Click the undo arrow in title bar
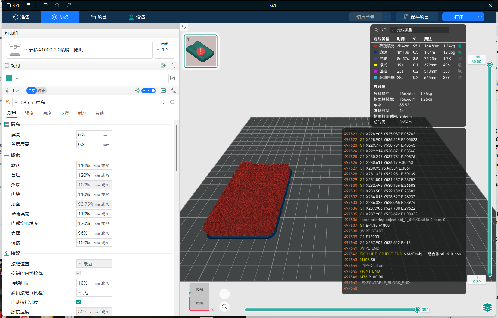 coord(57,5)
